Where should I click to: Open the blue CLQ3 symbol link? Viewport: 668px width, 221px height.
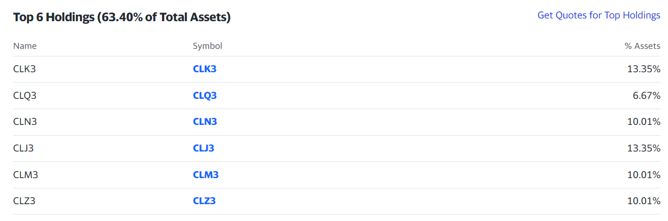205,96
